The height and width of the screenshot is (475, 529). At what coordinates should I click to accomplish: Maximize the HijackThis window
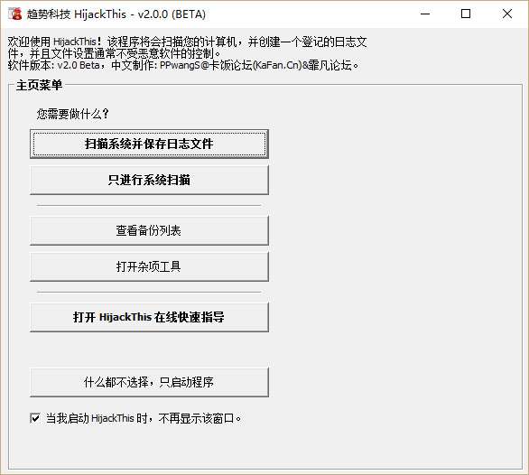(466, 14)
